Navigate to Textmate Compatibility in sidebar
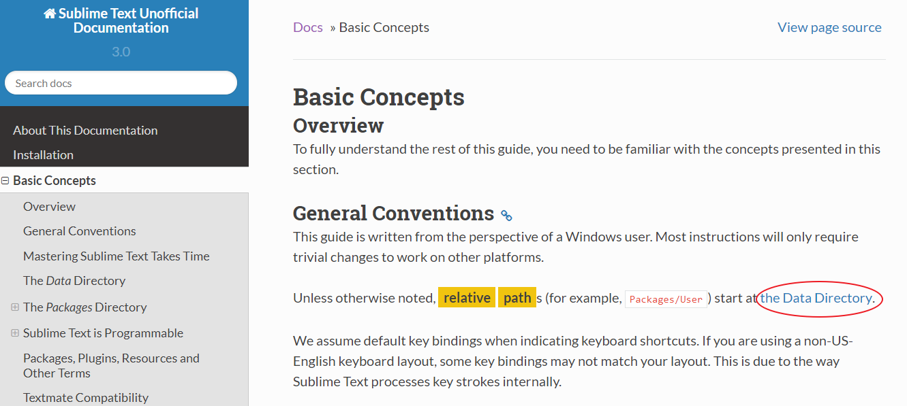Image resolution: width=907 pixels, height=406 pixels. (x=86, y=398)
